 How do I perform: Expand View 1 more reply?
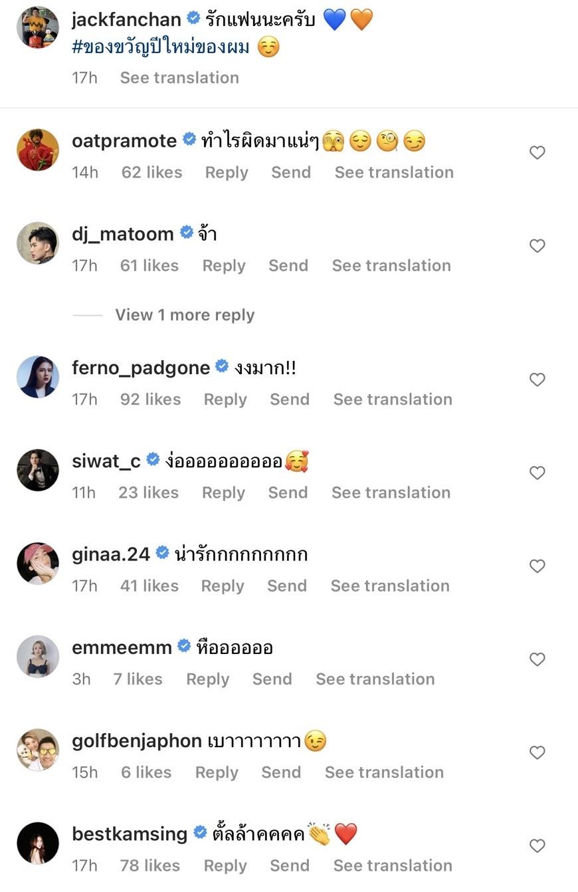(185, 315)
